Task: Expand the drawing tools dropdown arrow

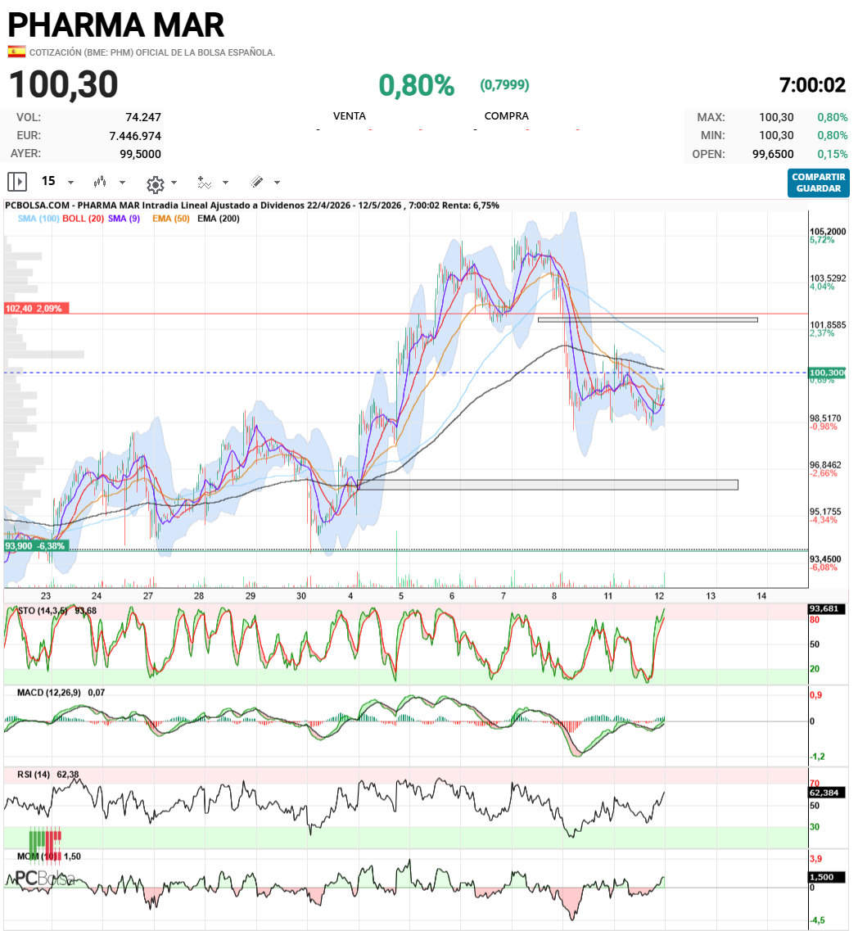Action: pos(277,183)
